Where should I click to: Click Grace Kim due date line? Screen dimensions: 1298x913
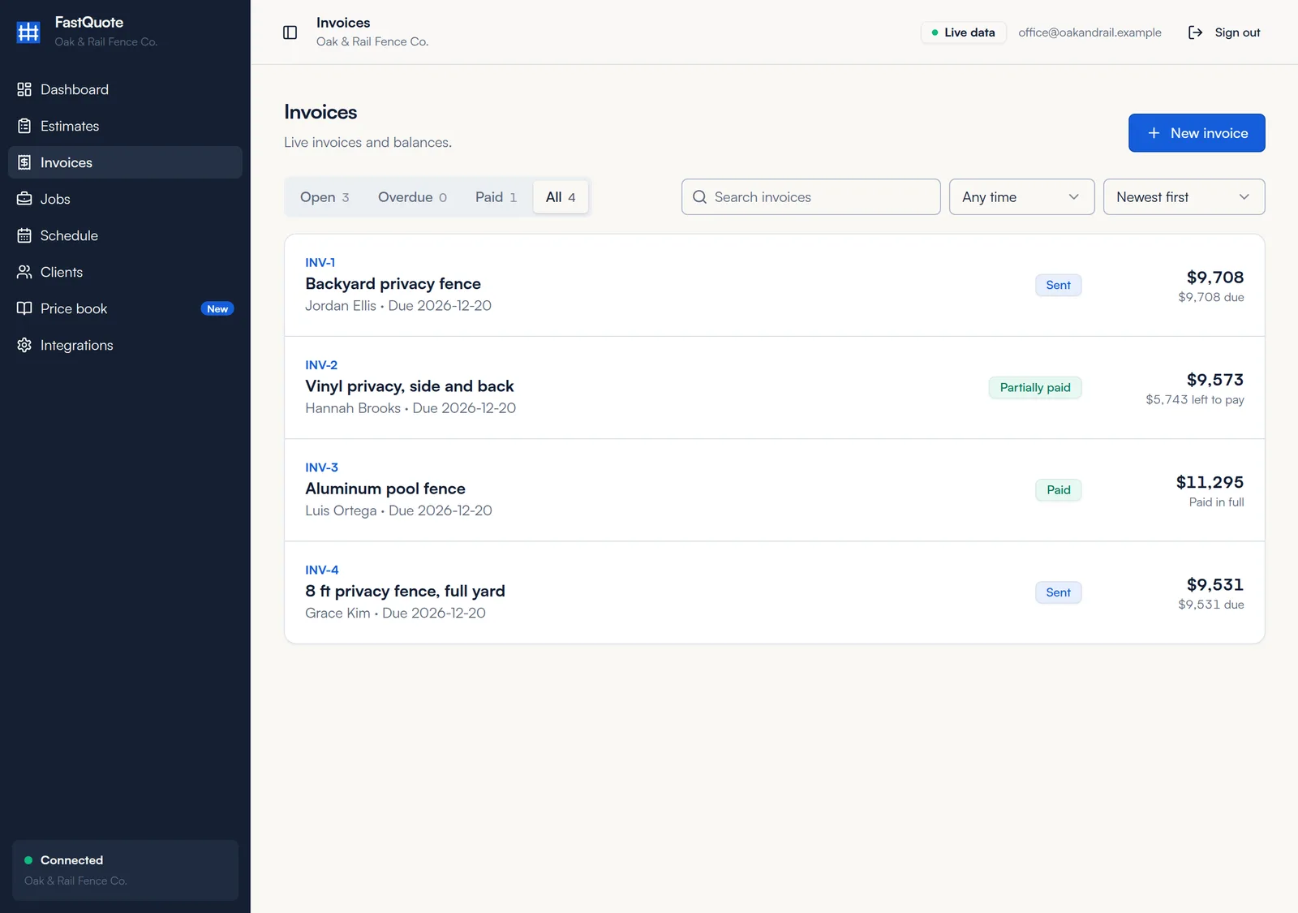click(395, 613)
